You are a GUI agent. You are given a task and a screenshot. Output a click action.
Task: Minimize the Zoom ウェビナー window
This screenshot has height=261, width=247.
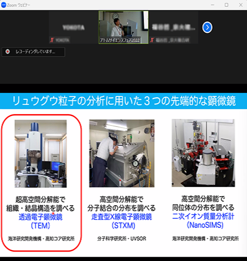(x=212, y=5)
